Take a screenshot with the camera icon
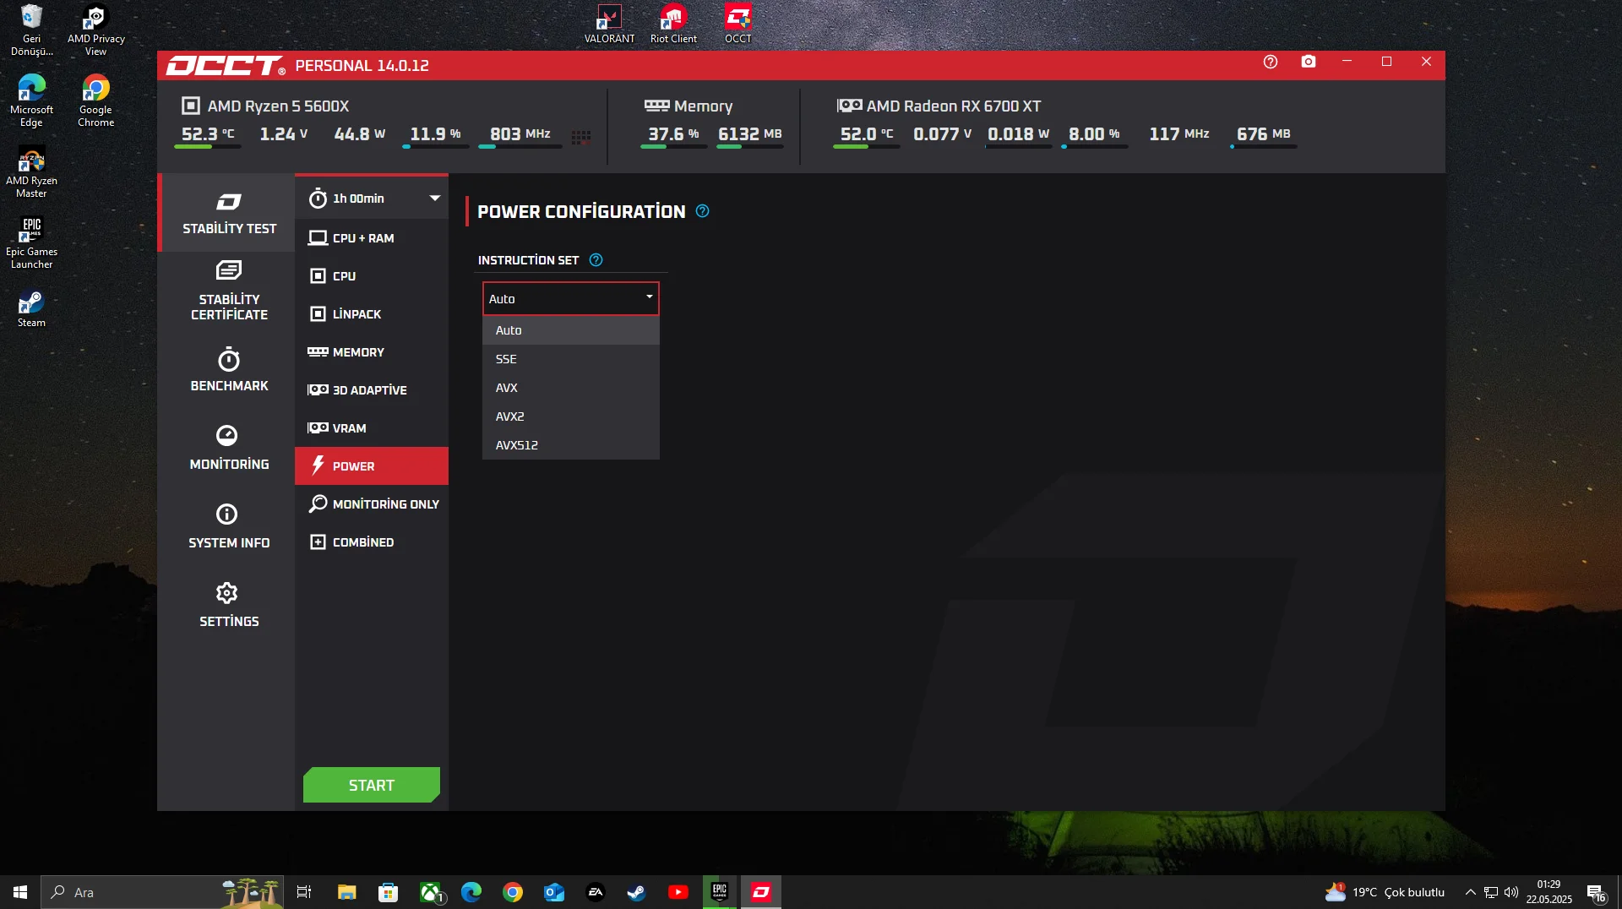The image size is (1622, 909). tap(1309, 62)
